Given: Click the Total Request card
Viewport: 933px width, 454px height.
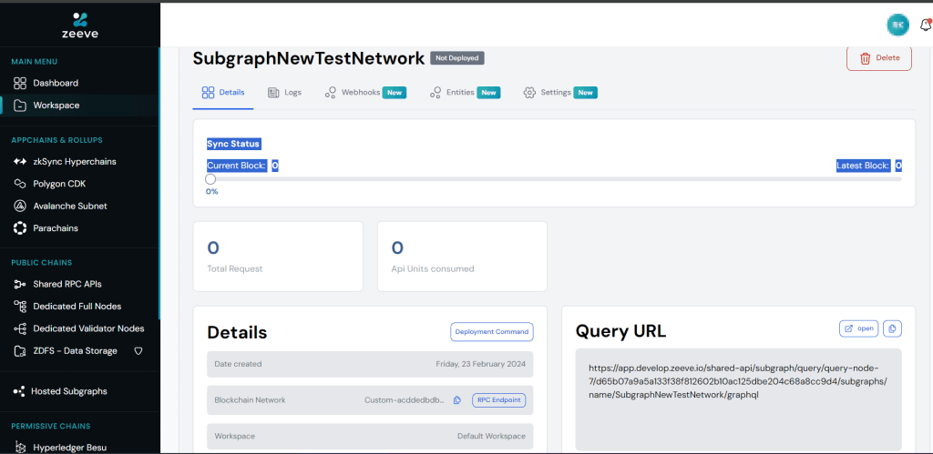Looking at the screenshot, I should coord(278,257).
